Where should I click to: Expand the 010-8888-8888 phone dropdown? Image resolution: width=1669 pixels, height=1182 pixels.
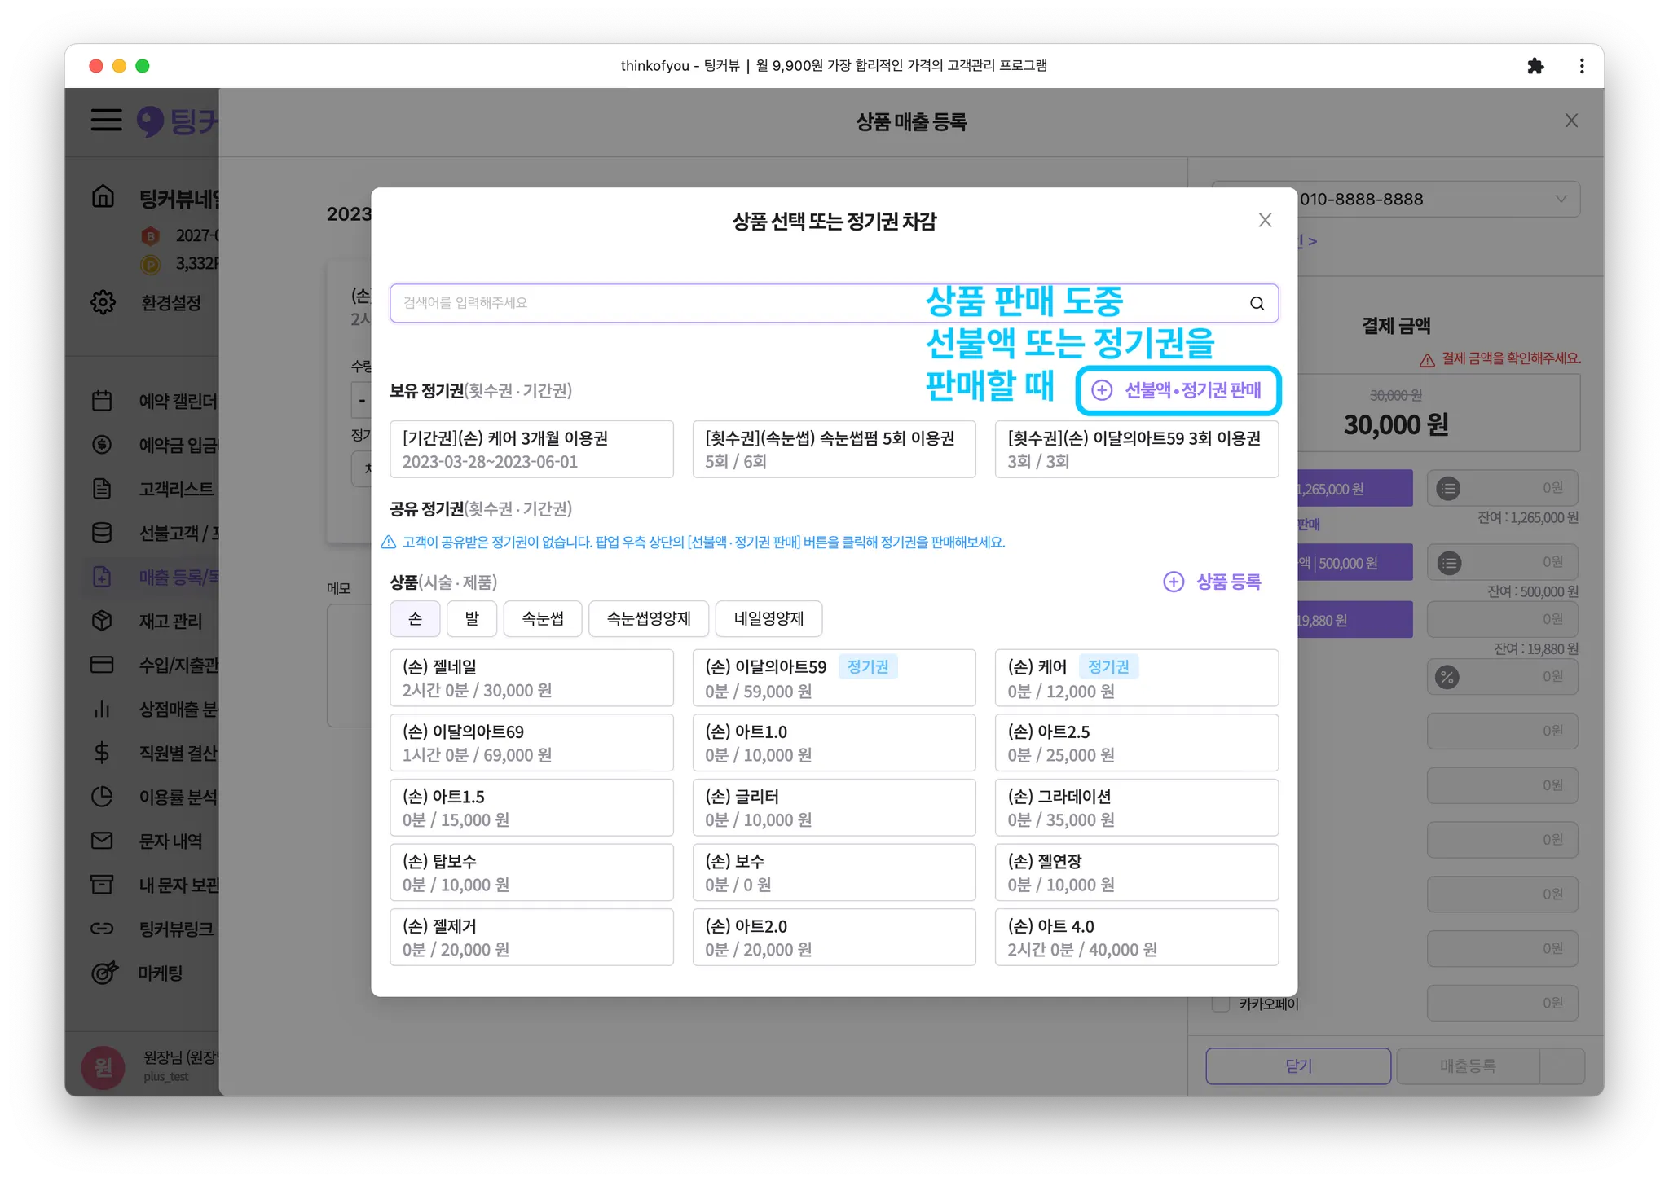(x=1561, y=199)
